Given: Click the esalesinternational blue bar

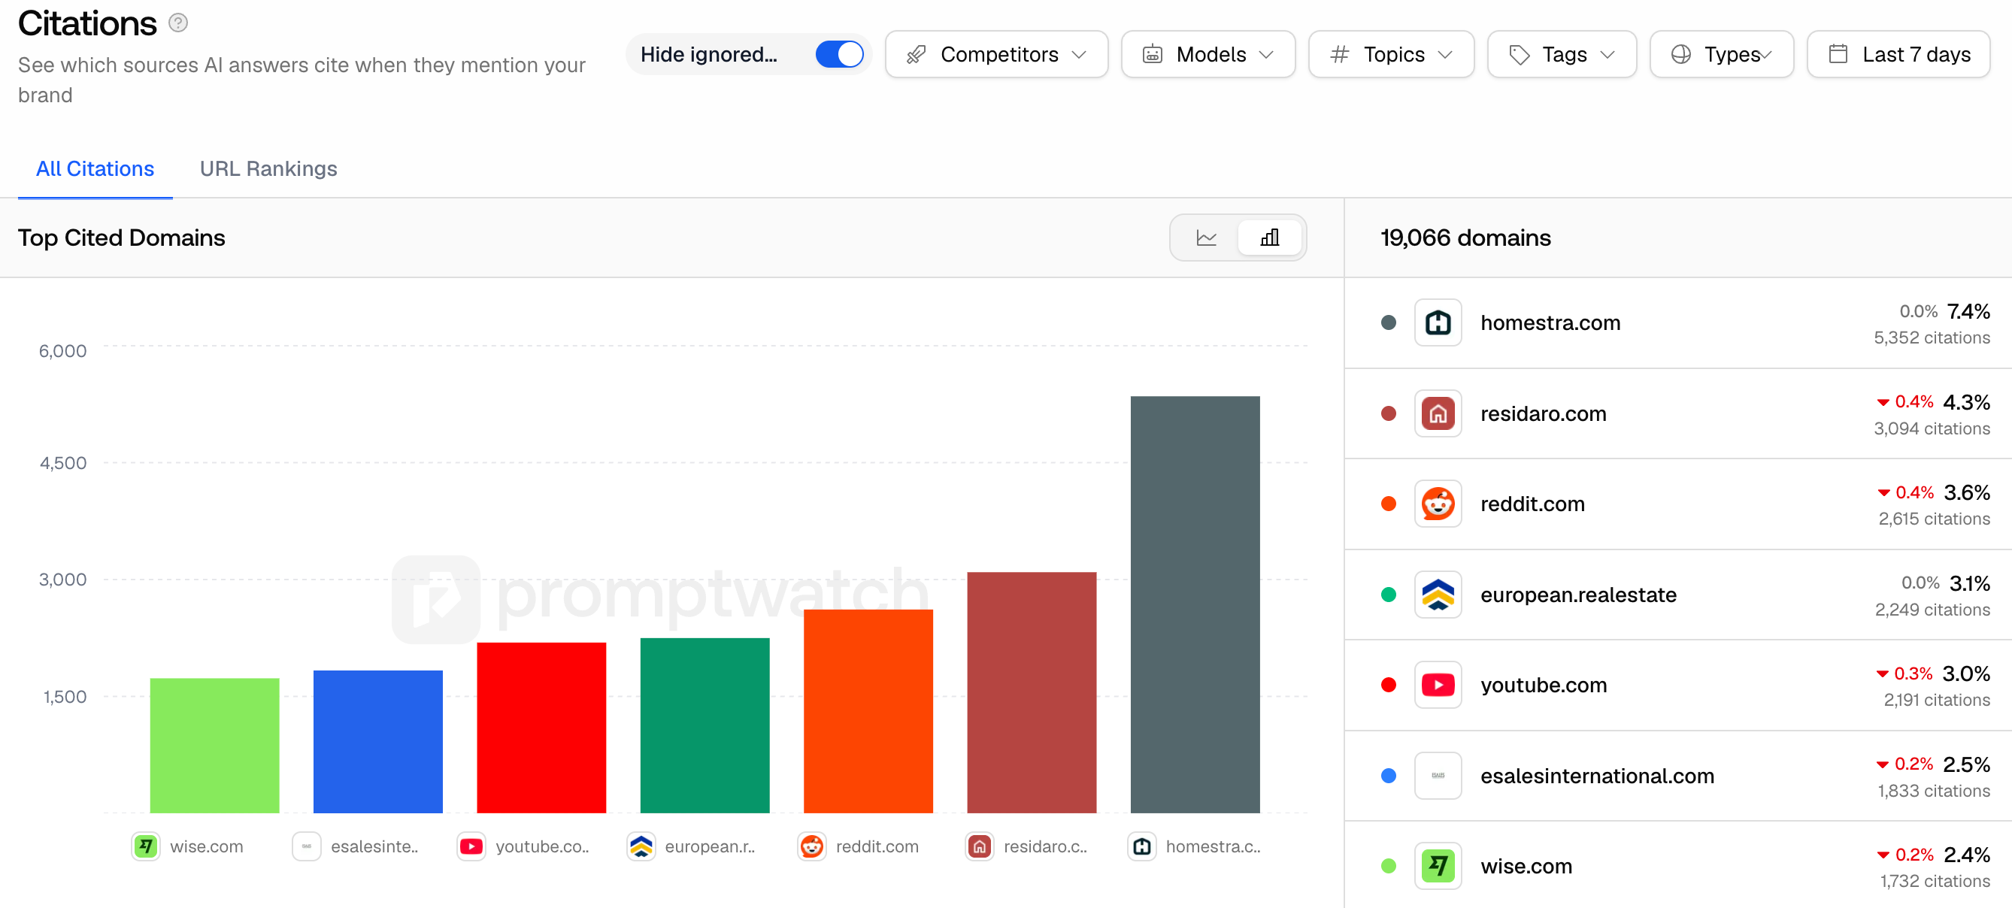Looking at the screenshot, I should tap(378, 741).
